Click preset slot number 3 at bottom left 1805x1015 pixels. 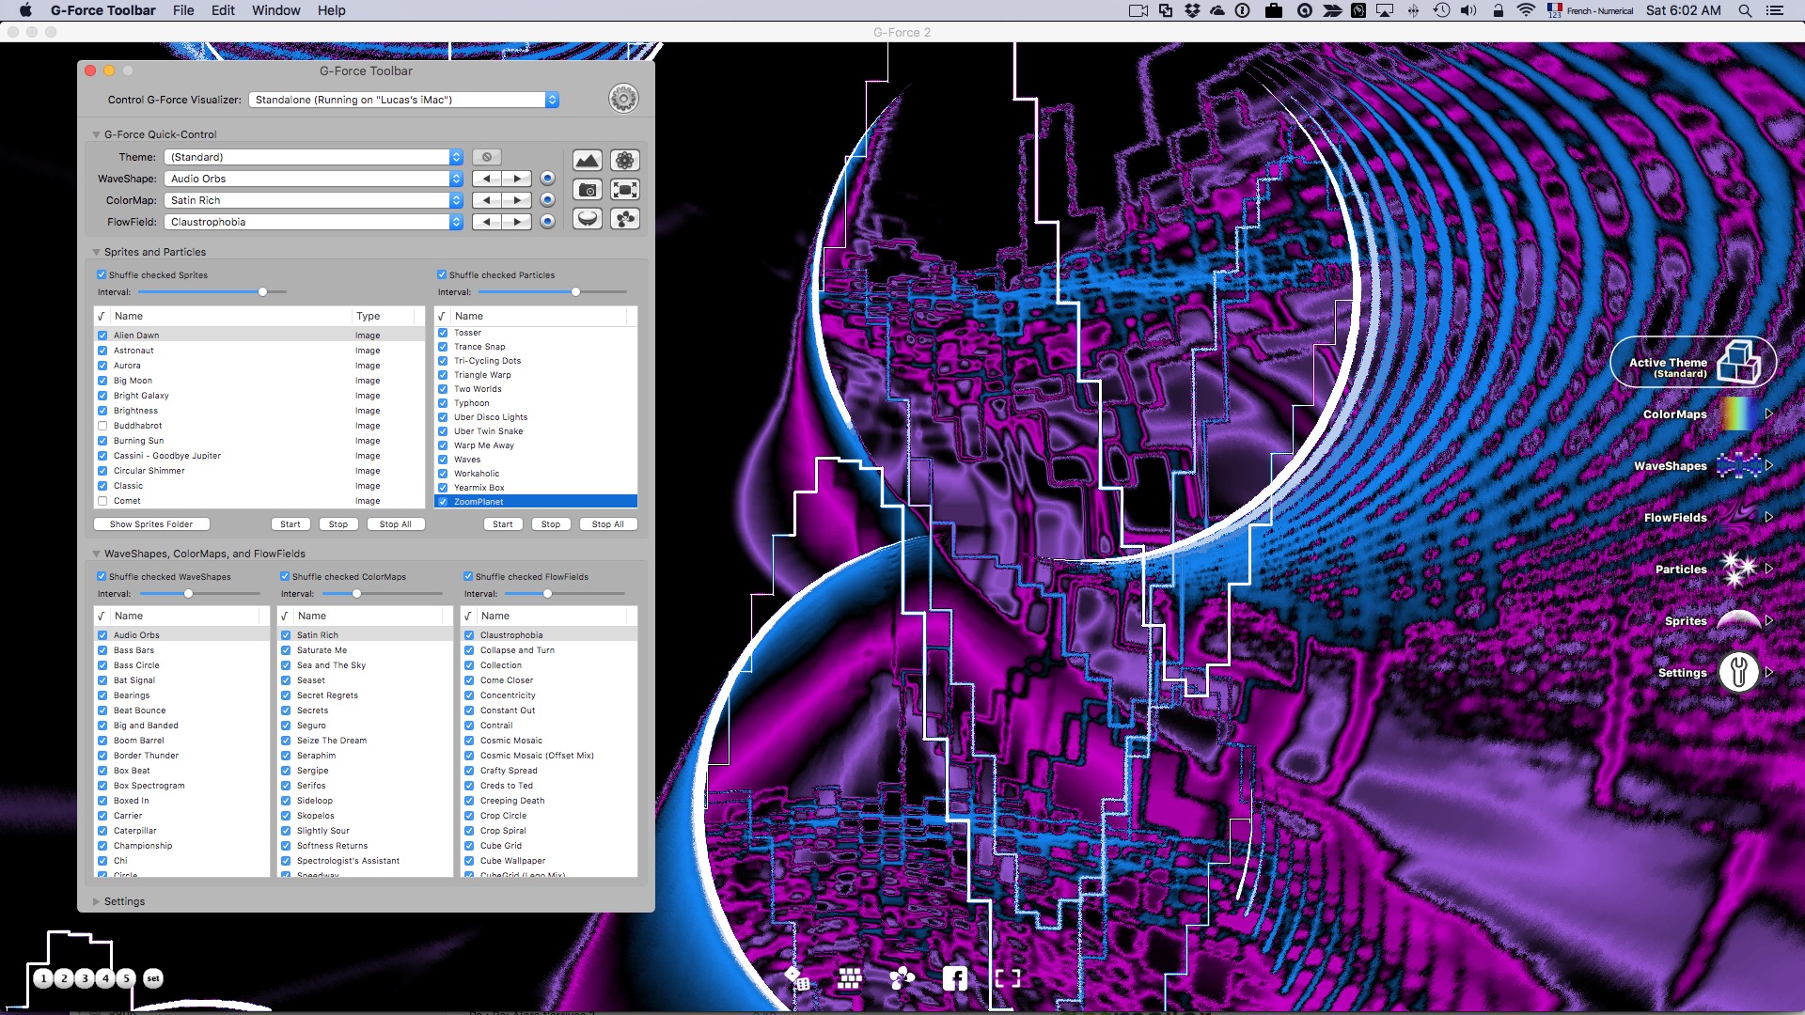[85, 978]
